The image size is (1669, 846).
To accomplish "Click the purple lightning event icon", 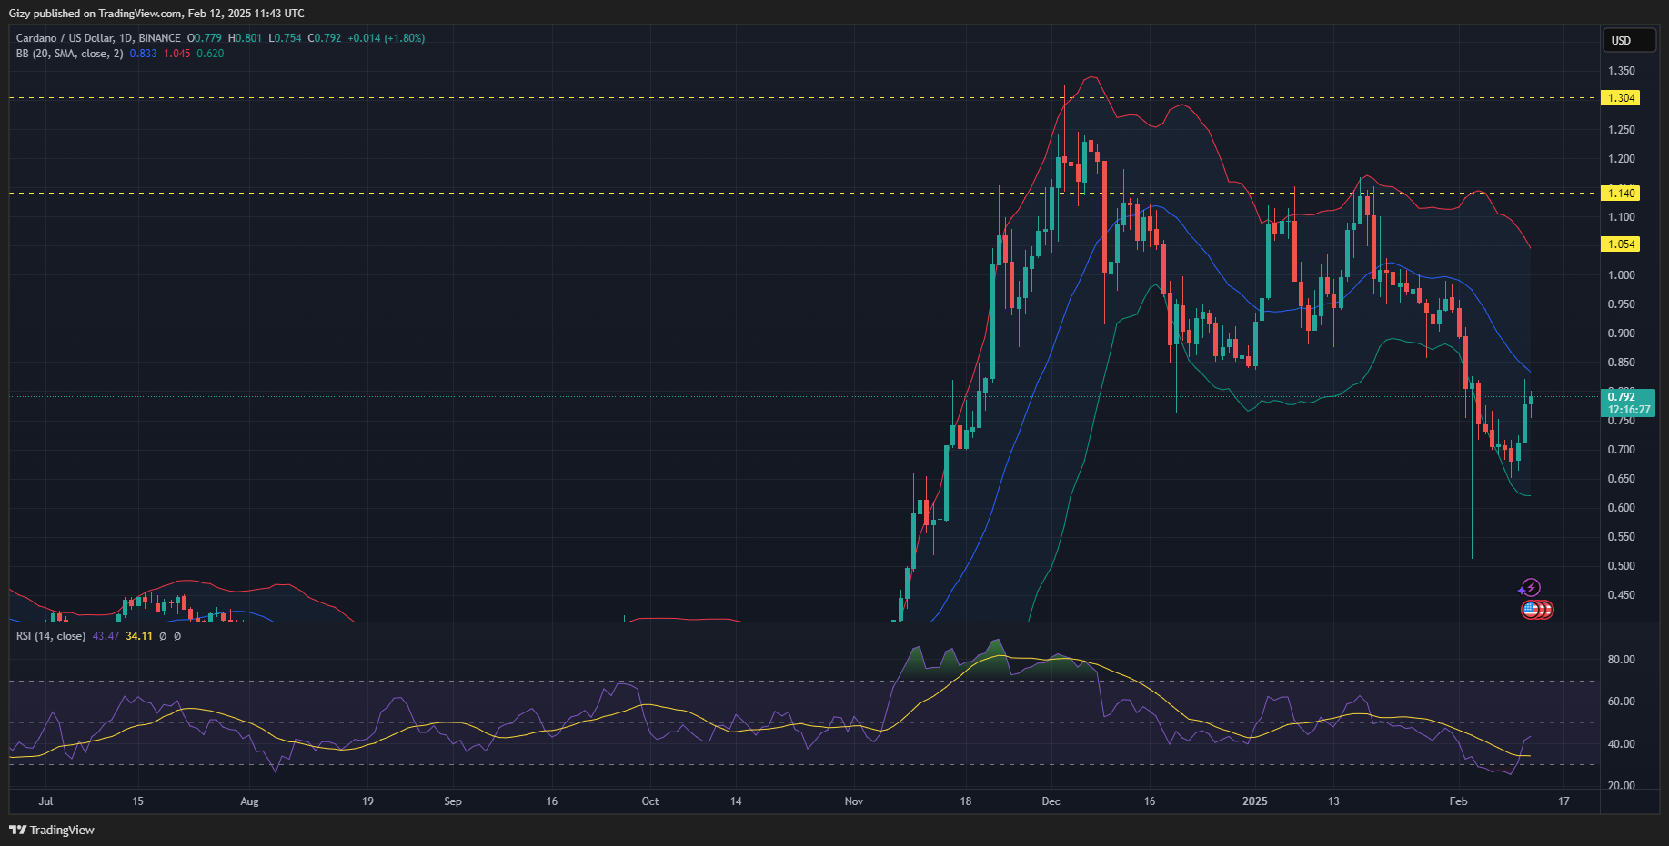I will coord(1531,588).
